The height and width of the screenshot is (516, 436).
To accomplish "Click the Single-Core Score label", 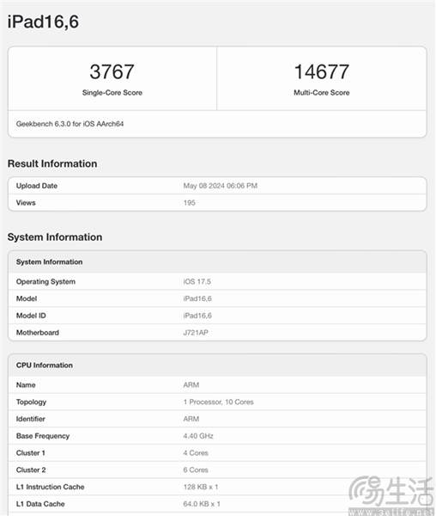I will click(112, 93).
